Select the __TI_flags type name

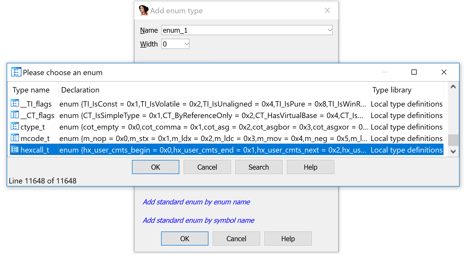[36, 104]
